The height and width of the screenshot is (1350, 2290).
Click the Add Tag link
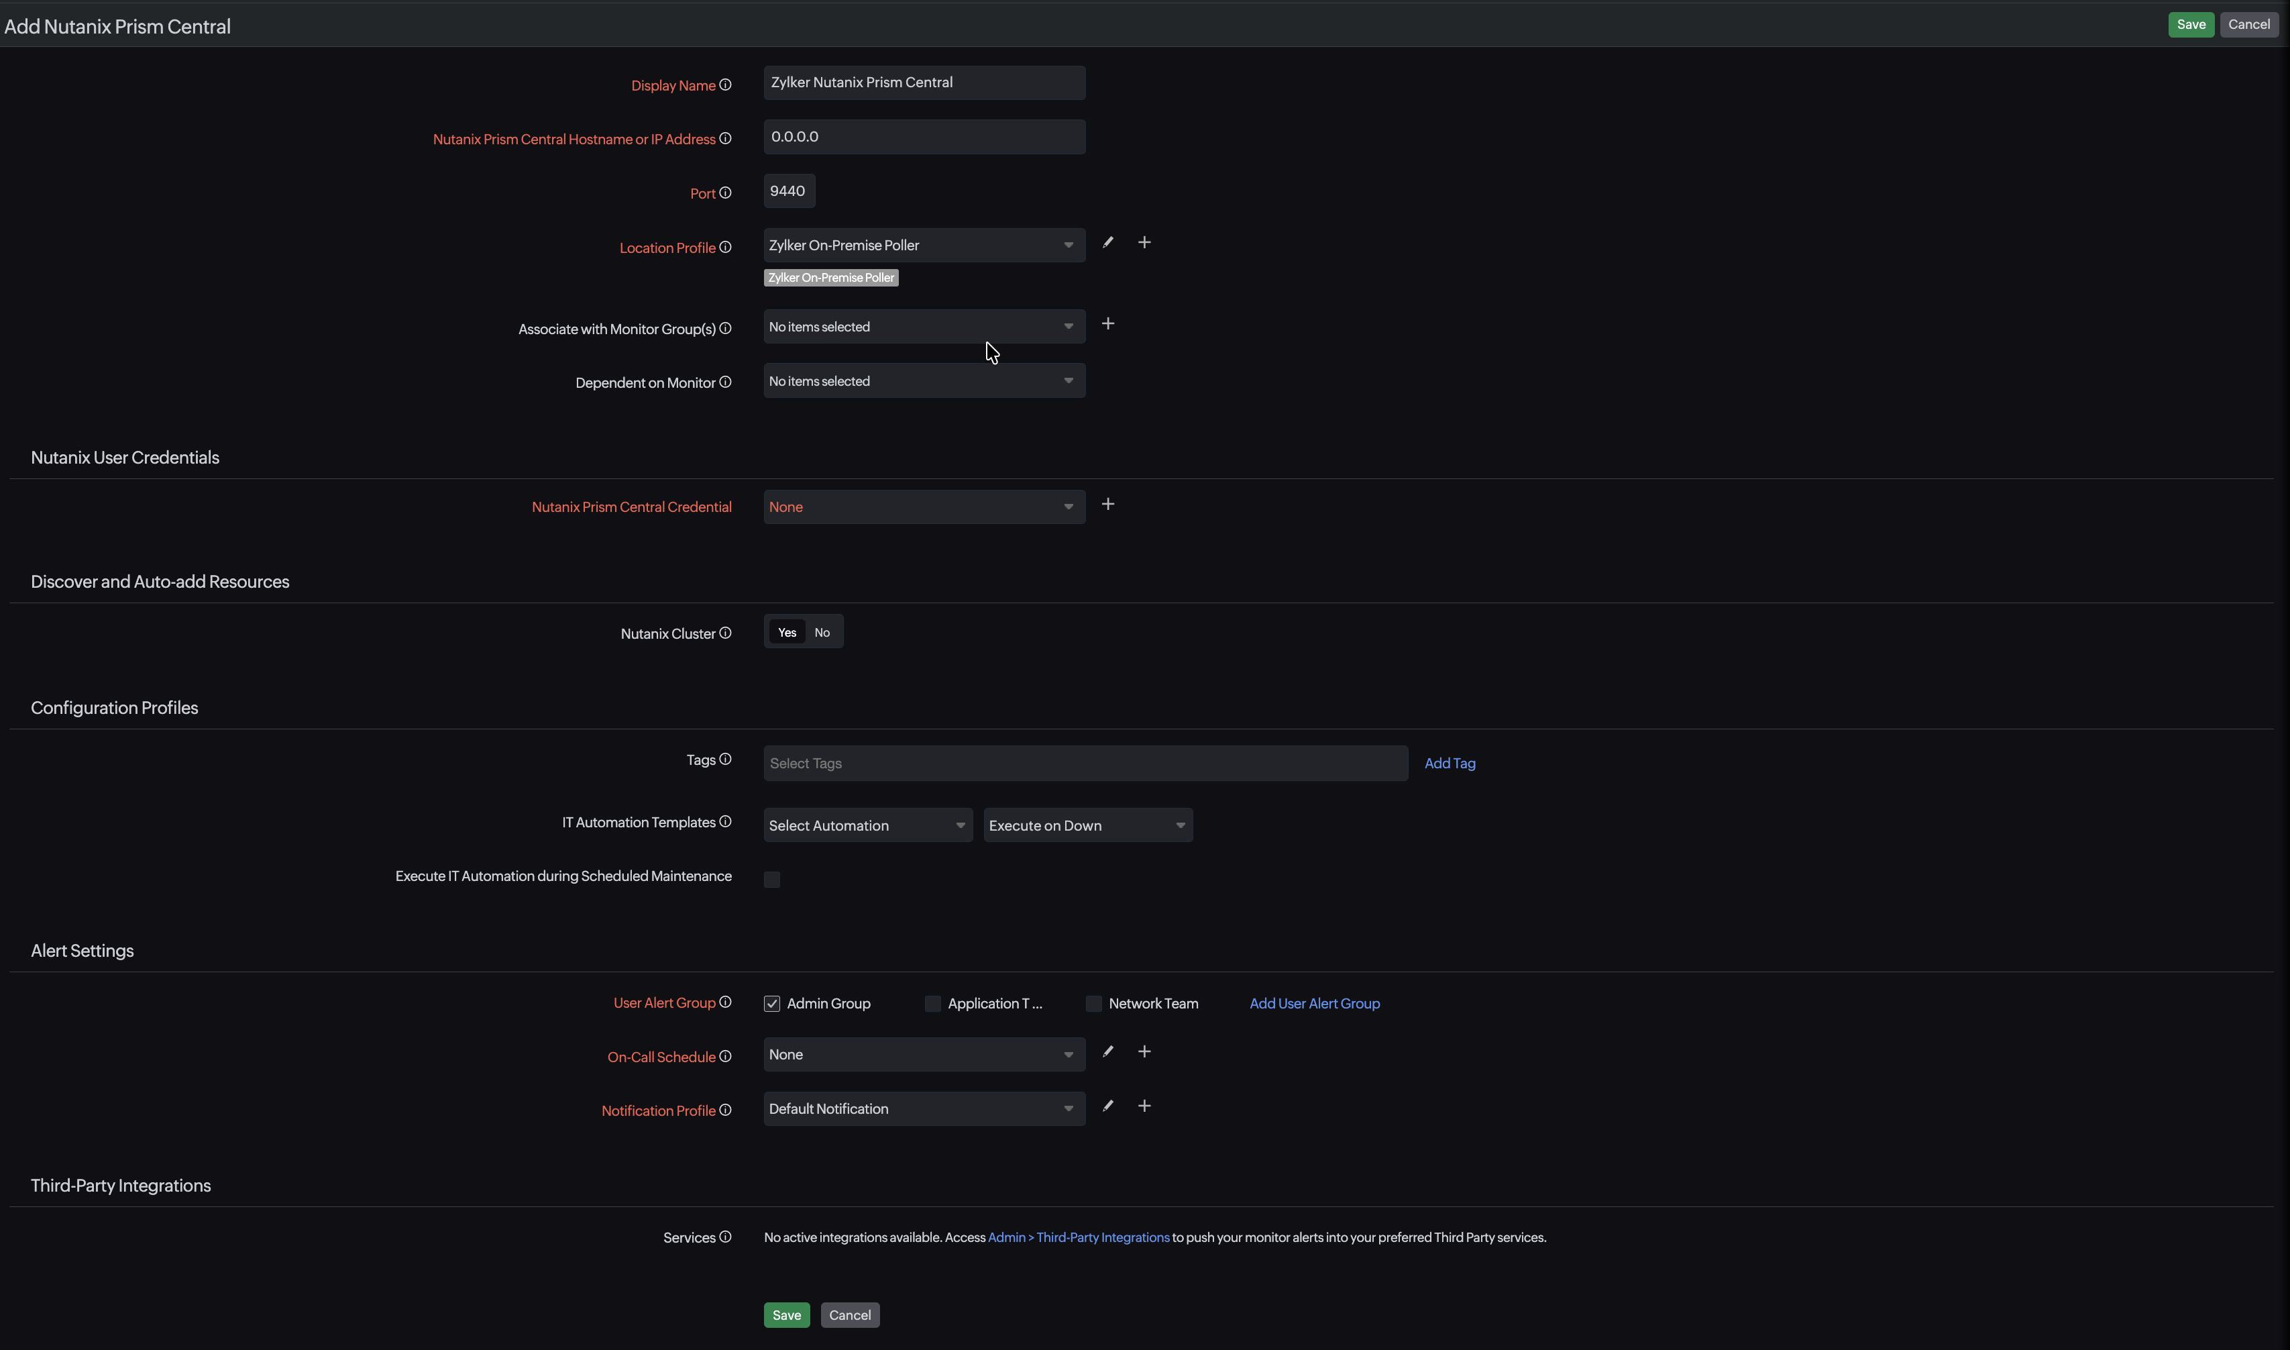(1450, 764)
